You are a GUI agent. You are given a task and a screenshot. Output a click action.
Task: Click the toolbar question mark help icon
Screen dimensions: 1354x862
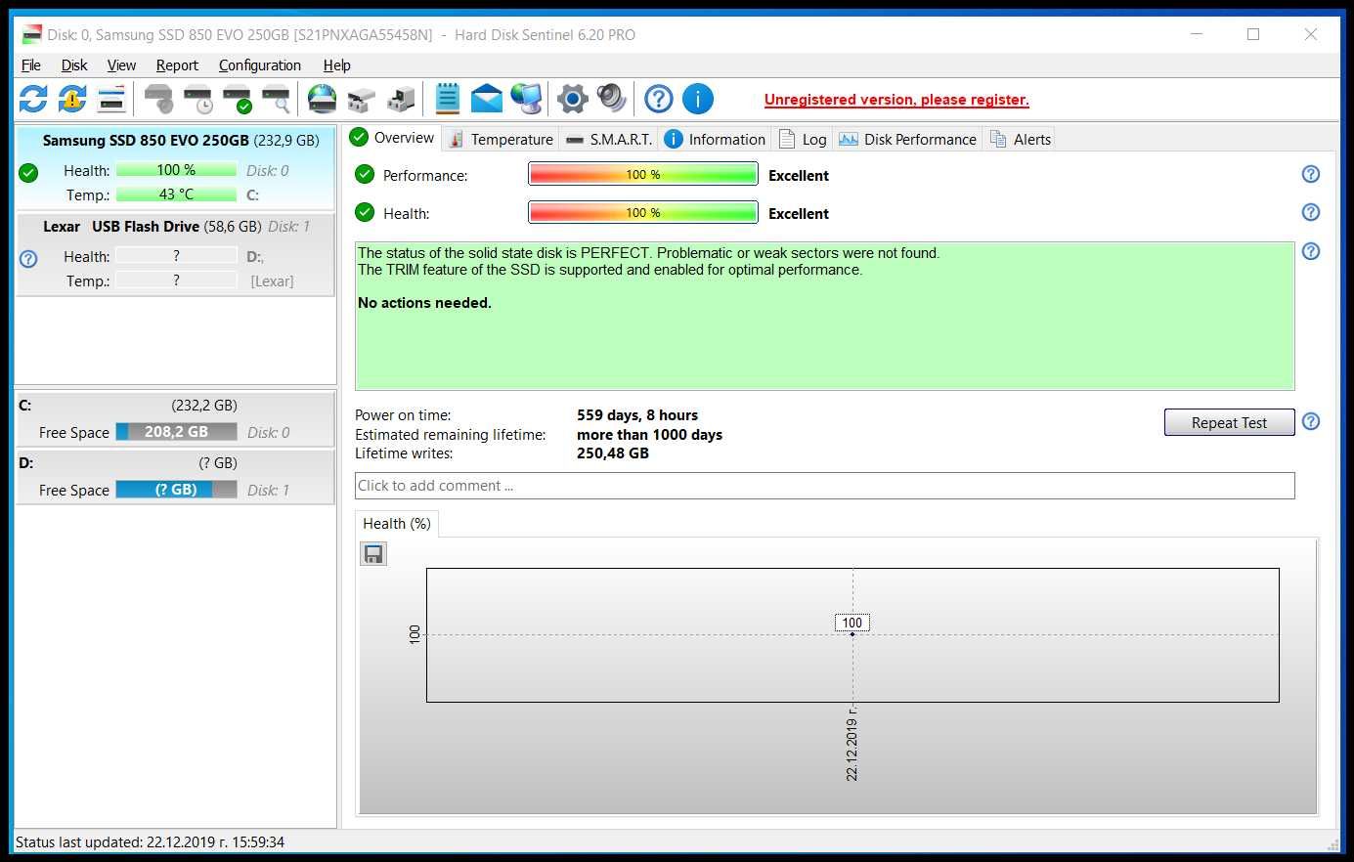coord(659,99)
